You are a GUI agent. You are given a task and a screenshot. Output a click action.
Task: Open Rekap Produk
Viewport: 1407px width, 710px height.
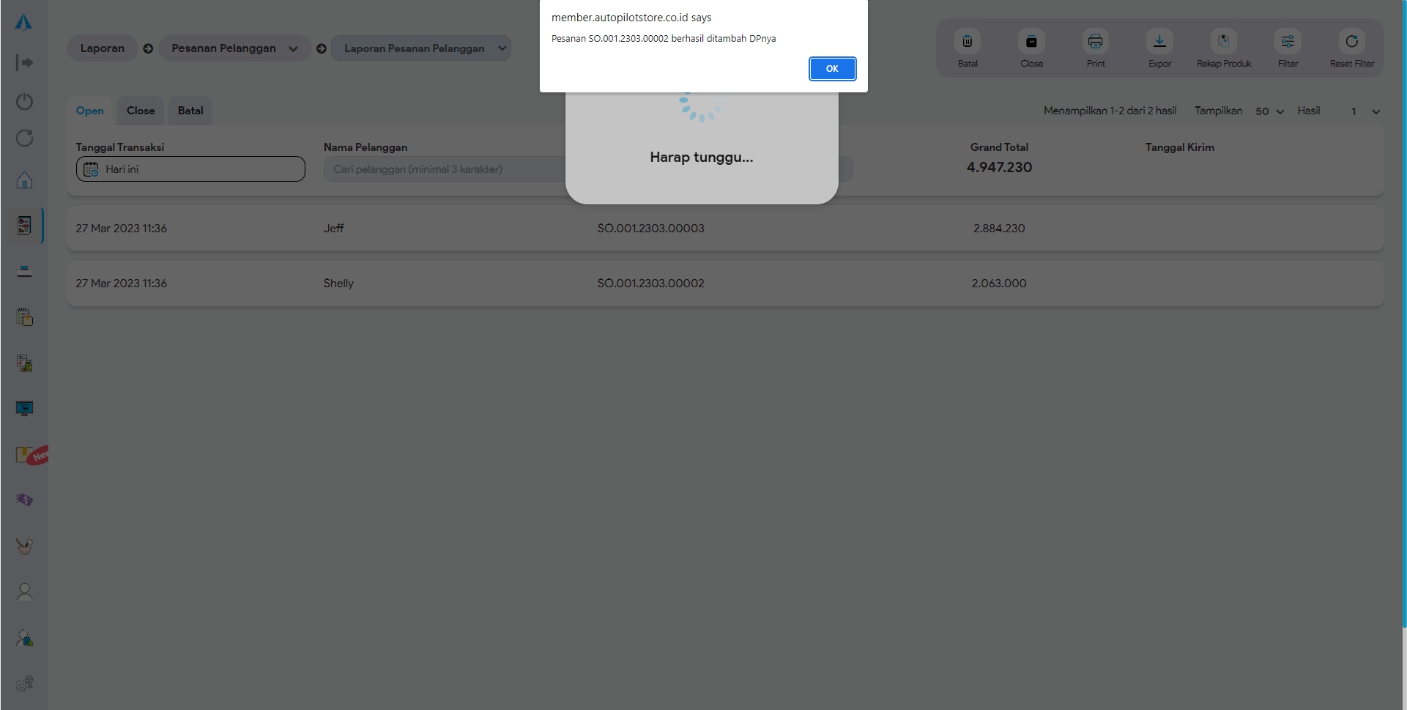pyautogui.click(x=1223, y=42)
